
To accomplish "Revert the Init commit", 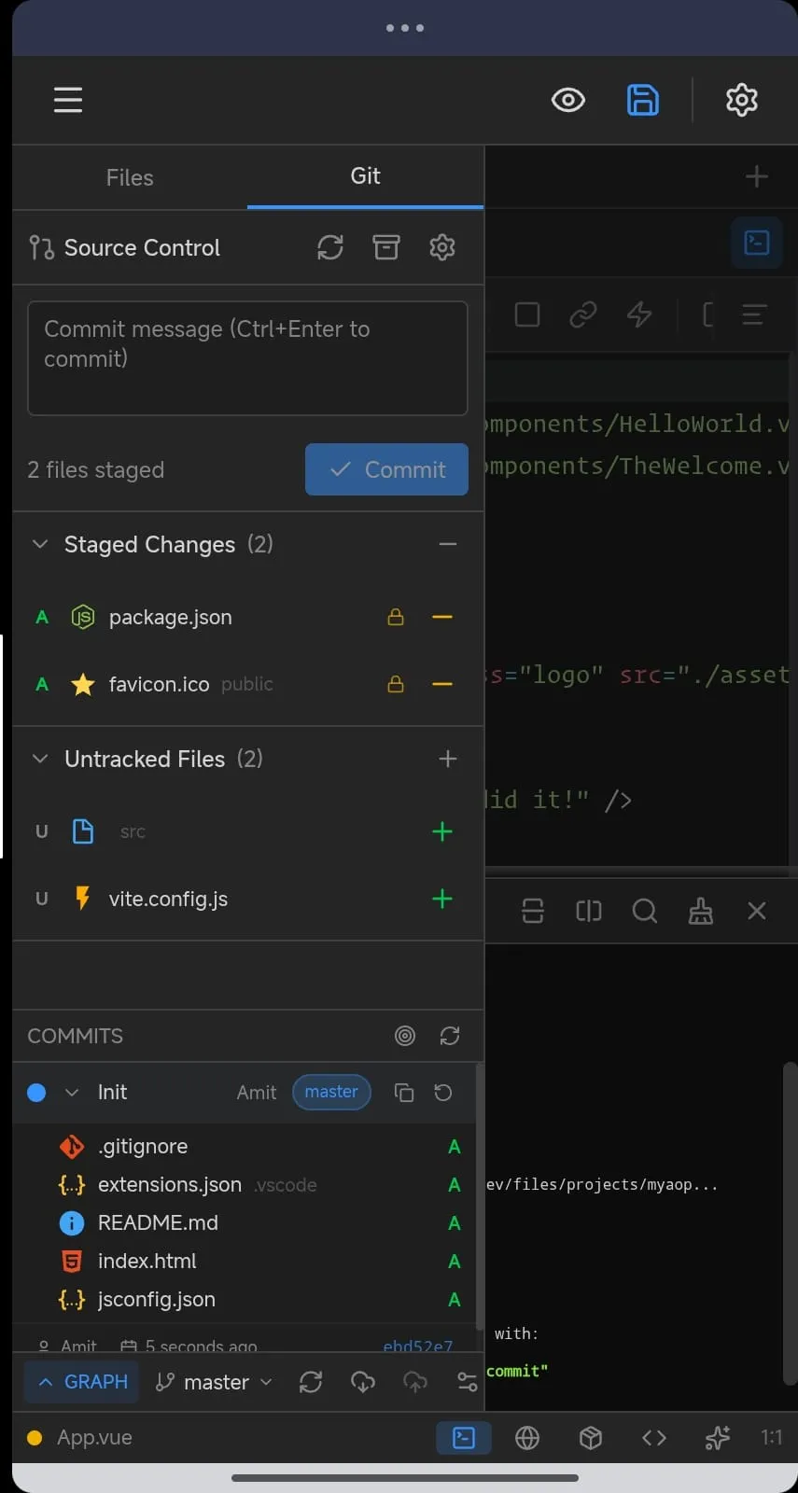I will (x=443, y=1093).
